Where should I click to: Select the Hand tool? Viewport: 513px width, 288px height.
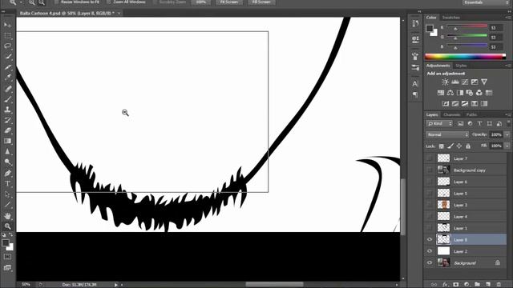click(7, 215)
